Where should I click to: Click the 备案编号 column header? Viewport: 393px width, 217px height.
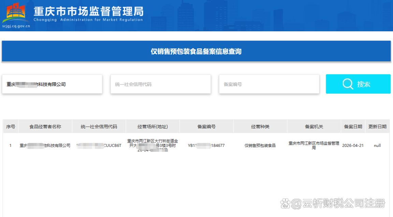pyautogui.click(x=206, y=127)
